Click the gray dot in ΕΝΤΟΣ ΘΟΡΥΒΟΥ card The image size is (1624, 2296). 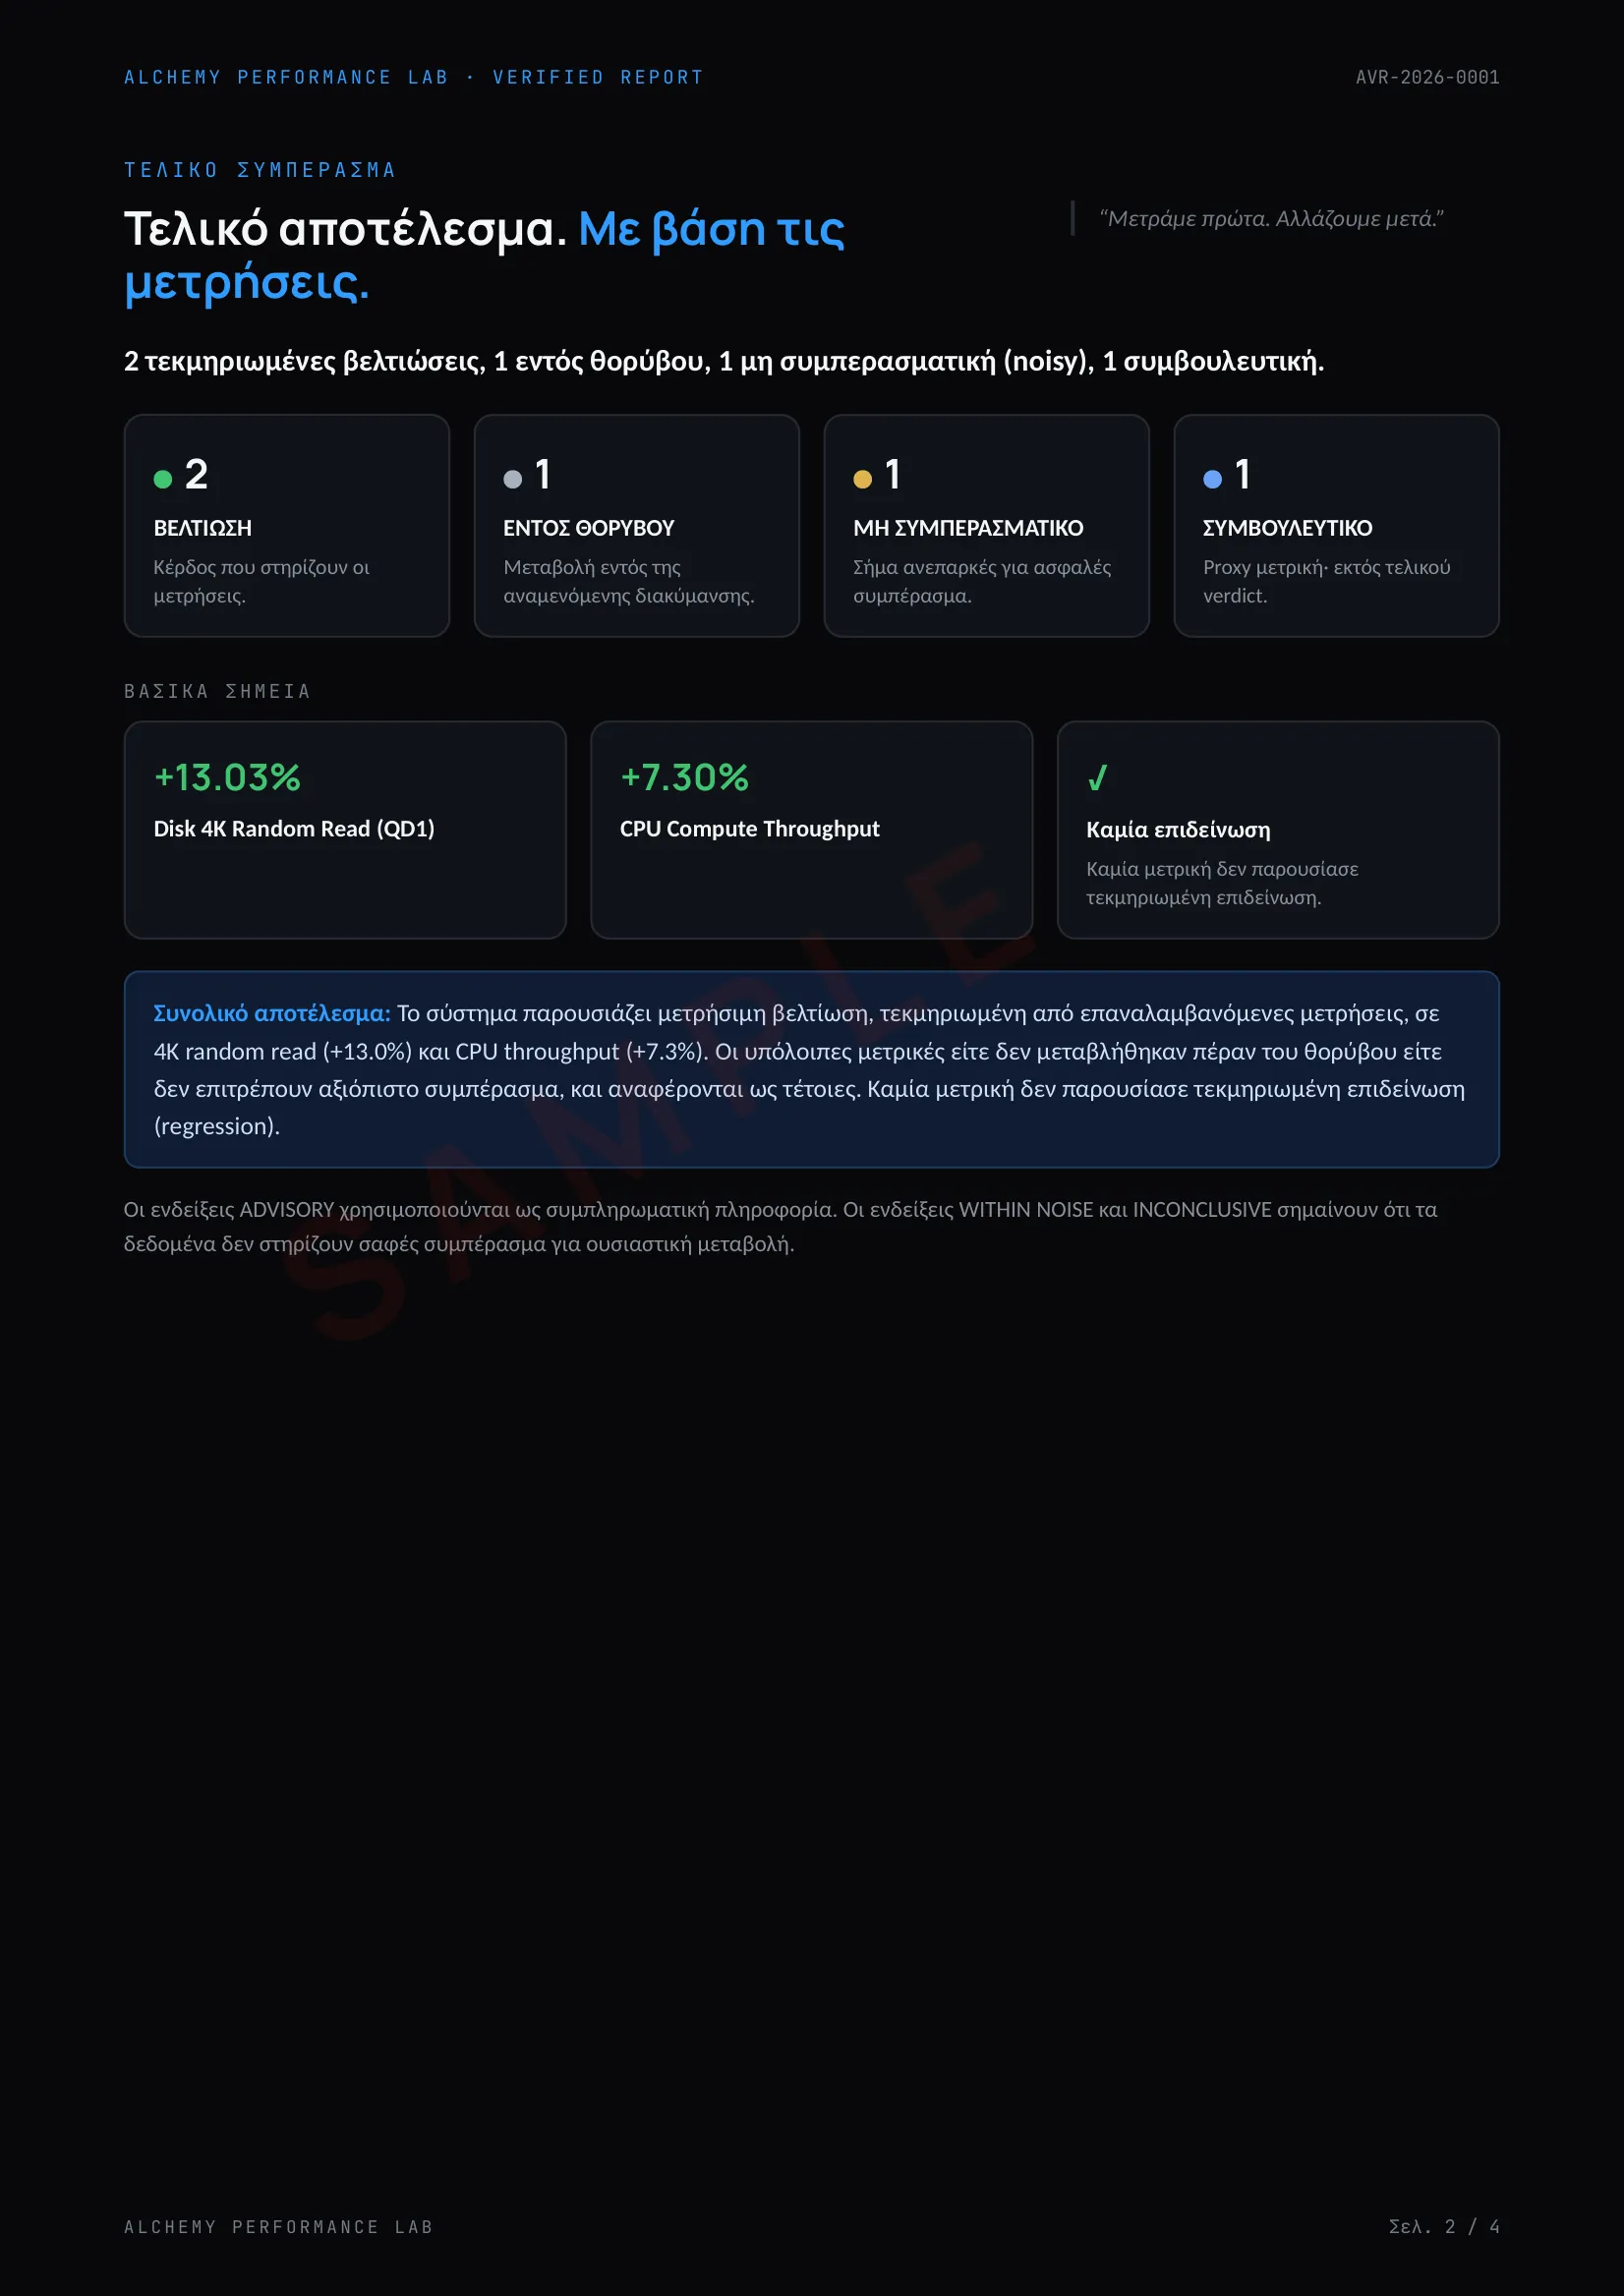513,479
